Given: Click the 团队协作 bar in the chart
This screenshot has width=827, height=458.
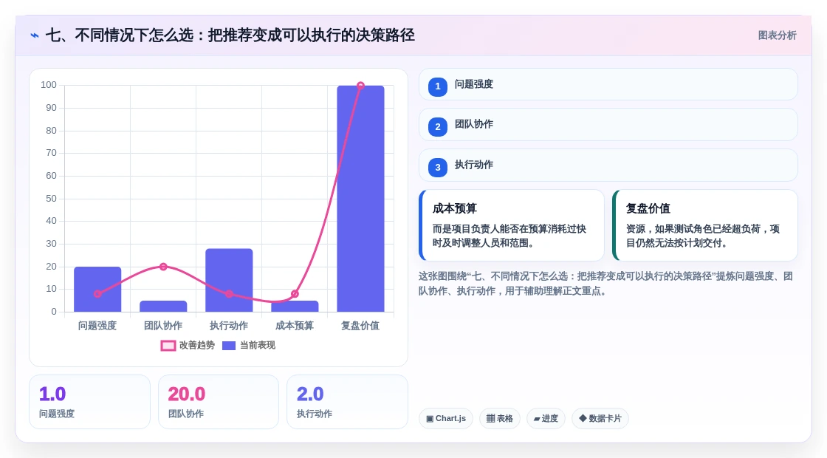Looking at the screenshot, I should [x=163, y=306].
